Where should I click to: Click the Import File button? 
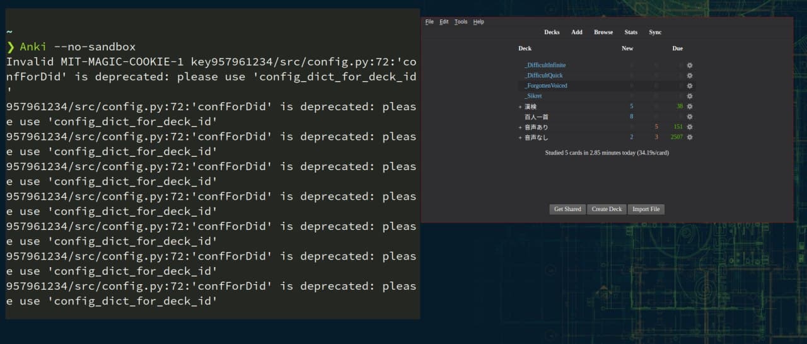pyautogui.click(x=646, y=209)
